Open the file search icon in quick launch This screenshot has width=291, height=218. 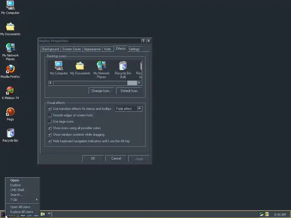coord(43,214)
